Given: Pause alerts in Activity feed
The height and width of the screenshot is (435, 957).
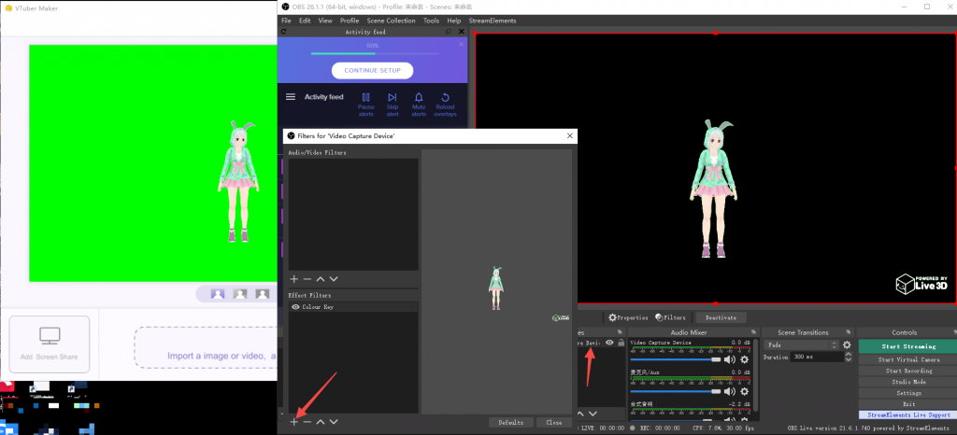Looking at the screenshot, I should pos(365,105).
